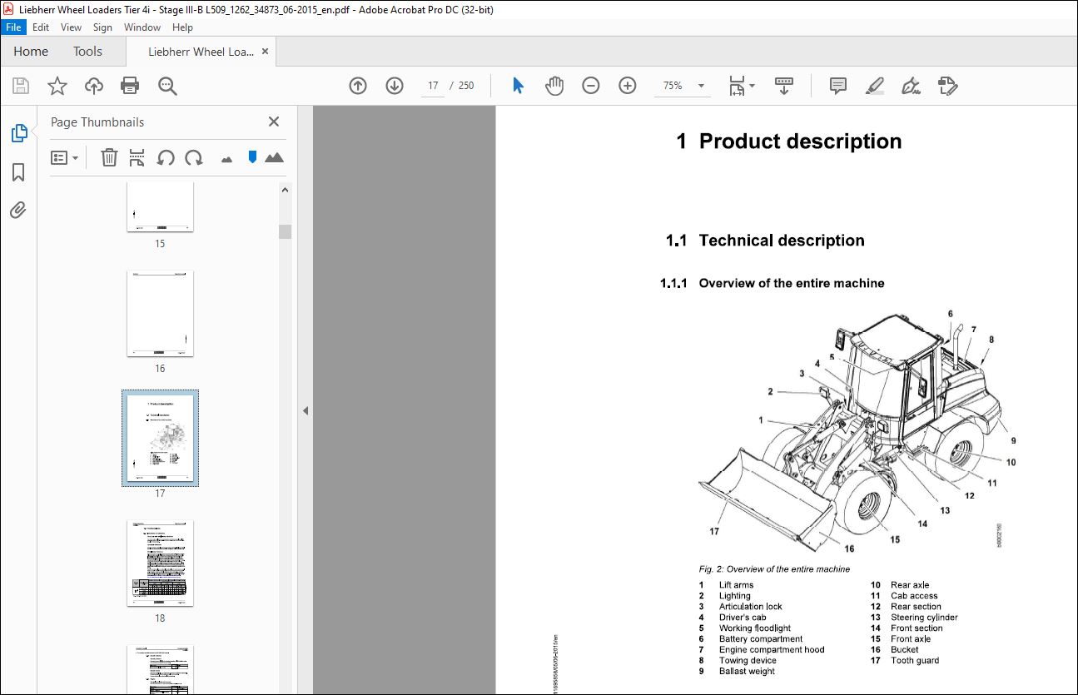This screenshot has height=695, width=1078.
Task: Click the 'Battery compartment' legend entry
Action: [x=761, y=639]
